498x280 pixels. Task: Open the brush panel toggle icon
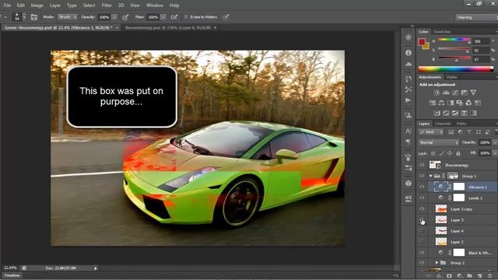[x=34, y=17]
